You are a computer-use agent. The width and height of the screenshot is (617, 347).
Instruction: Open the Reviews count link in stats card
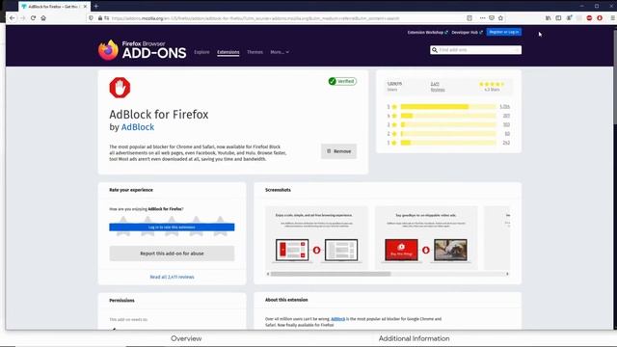(x=437, y=87)
